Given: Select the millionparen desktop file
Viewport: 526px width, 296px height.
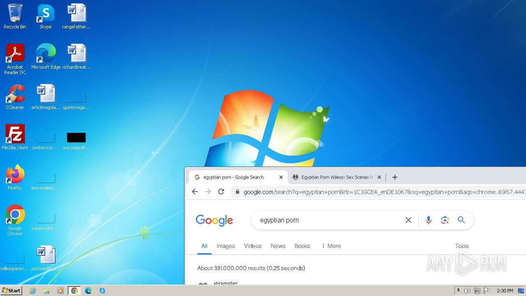Looking at the screenshot, I should [15, 261].
